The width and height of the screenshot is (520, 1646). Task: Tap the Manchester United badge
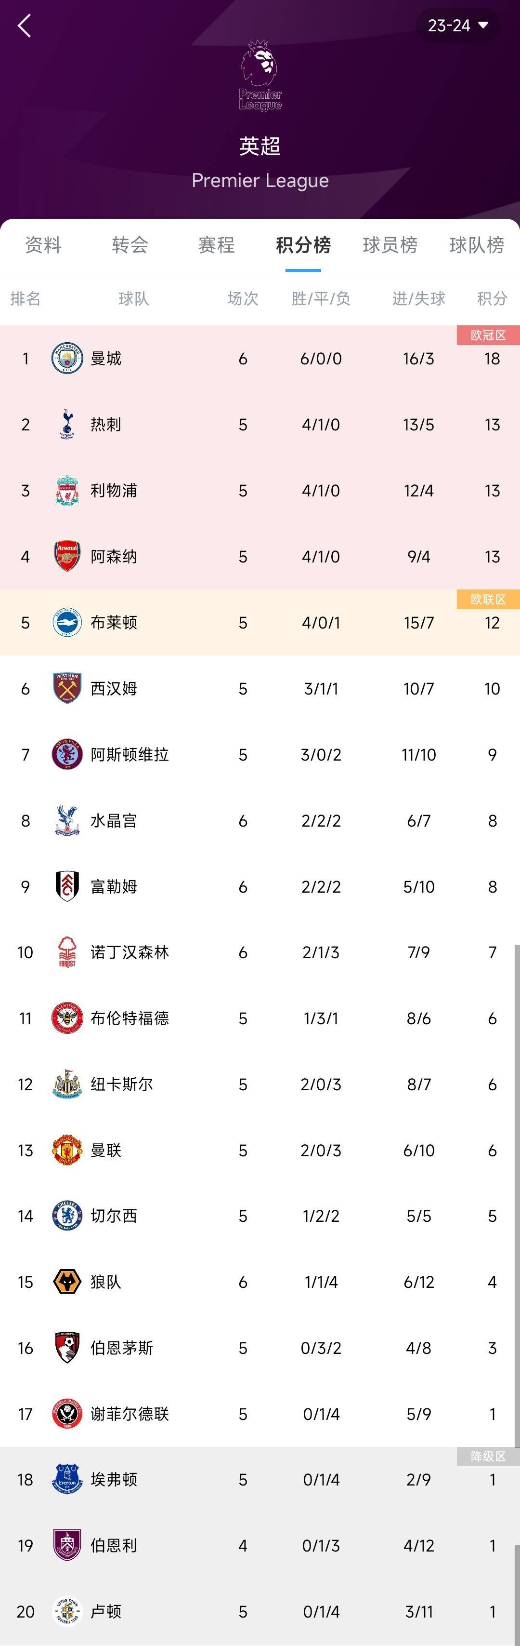(x=67, y=1150)
